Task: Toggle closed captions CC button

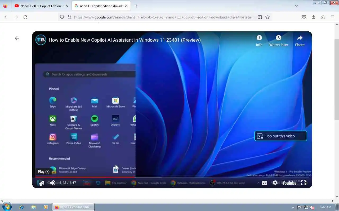Action: [264, 183]
